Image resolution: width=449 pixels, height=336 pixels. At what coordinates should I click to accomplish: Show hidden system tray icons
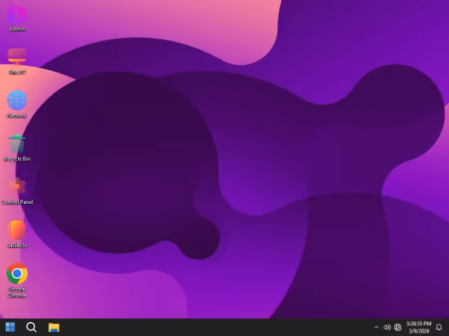(x=376, y=327)
